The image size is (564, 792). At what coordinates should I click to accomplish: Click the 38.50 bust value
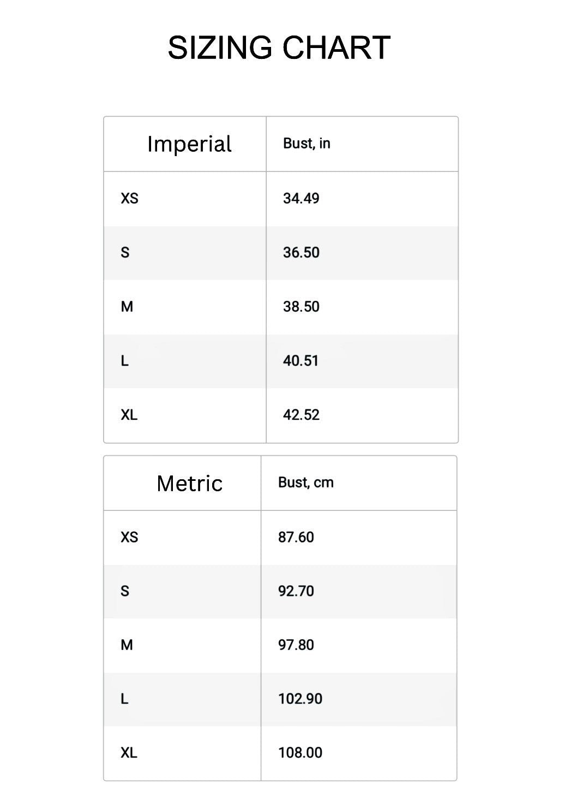coord(301,307)
